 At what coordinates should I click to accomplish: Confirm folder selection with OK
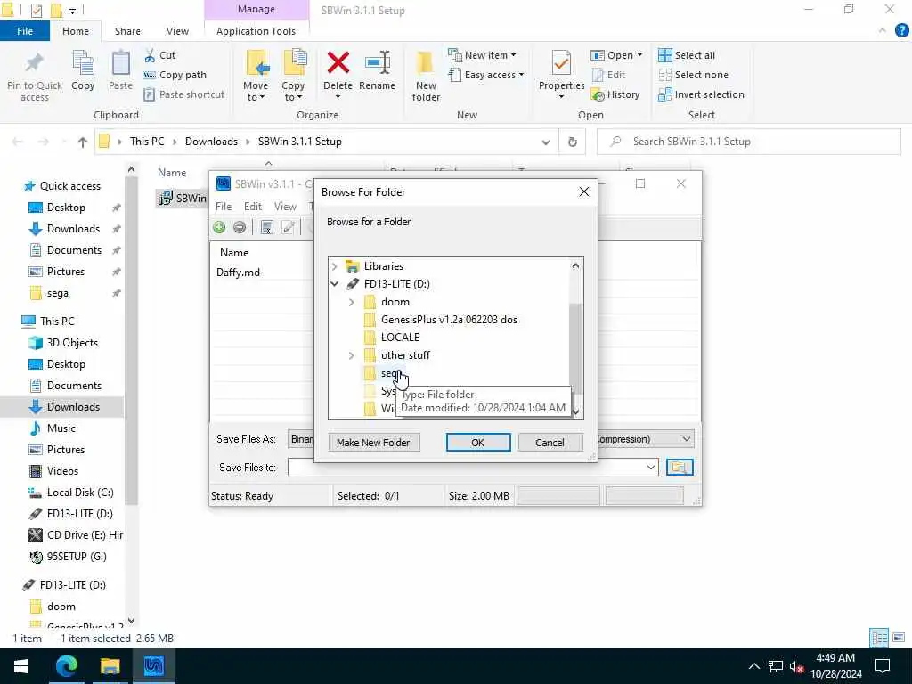[478, 443]
